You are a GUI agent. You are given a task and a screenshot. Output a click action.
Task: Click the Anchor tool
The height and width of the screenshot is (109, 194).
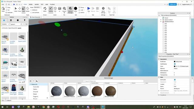(82, 12)
